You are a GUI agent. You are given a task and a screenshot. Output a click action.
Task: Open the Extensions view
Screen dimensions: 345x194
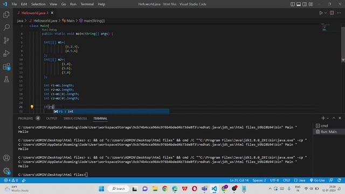(x=6, y=66)
